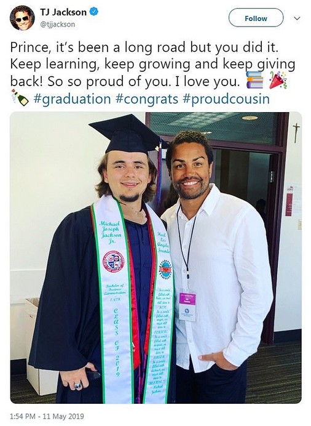Click the Follow button
The image size is (311, 426).
[256, 18]
